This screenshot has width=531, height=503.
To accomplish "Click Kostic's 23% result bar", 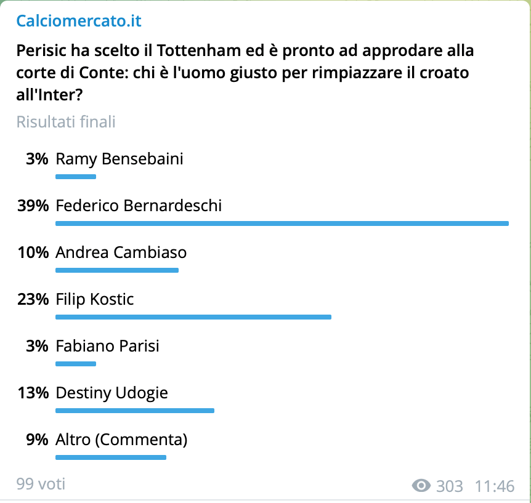I will point(193,317).
